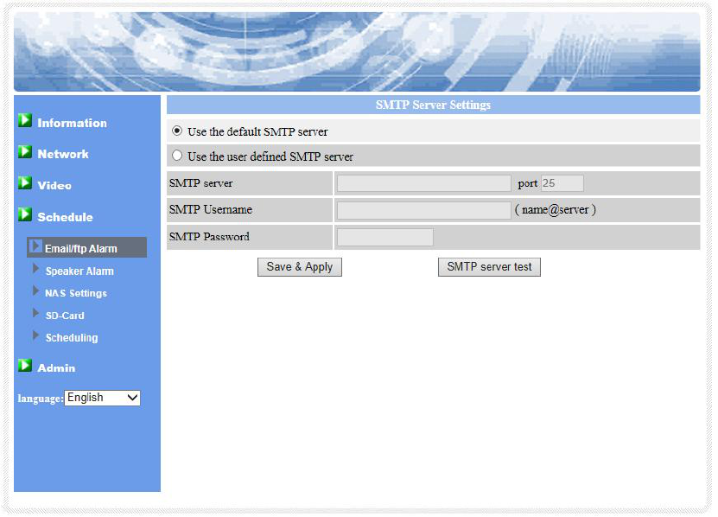The height and width of the screenshot is (517, 718).
Task: Go to SD-Card settings page
Action: point(65,316)
